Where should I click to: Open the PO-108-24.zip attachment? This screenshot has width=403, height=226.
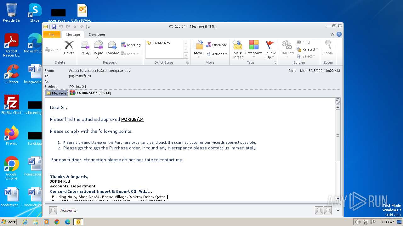click(90, 93)
